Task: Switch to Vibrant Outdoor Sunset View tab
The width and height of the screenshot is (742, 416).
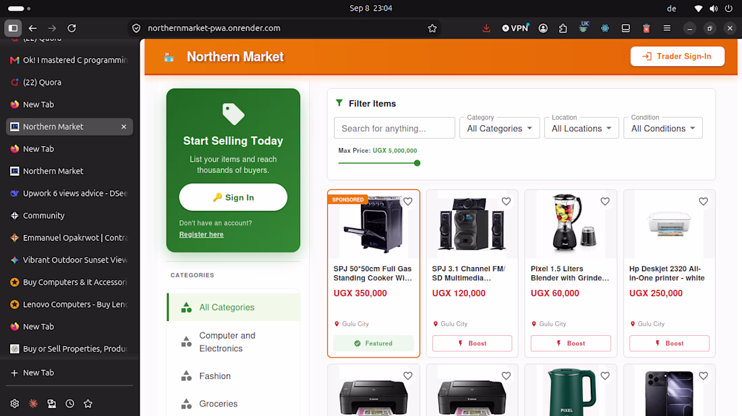Action: (x=69, y=260)
